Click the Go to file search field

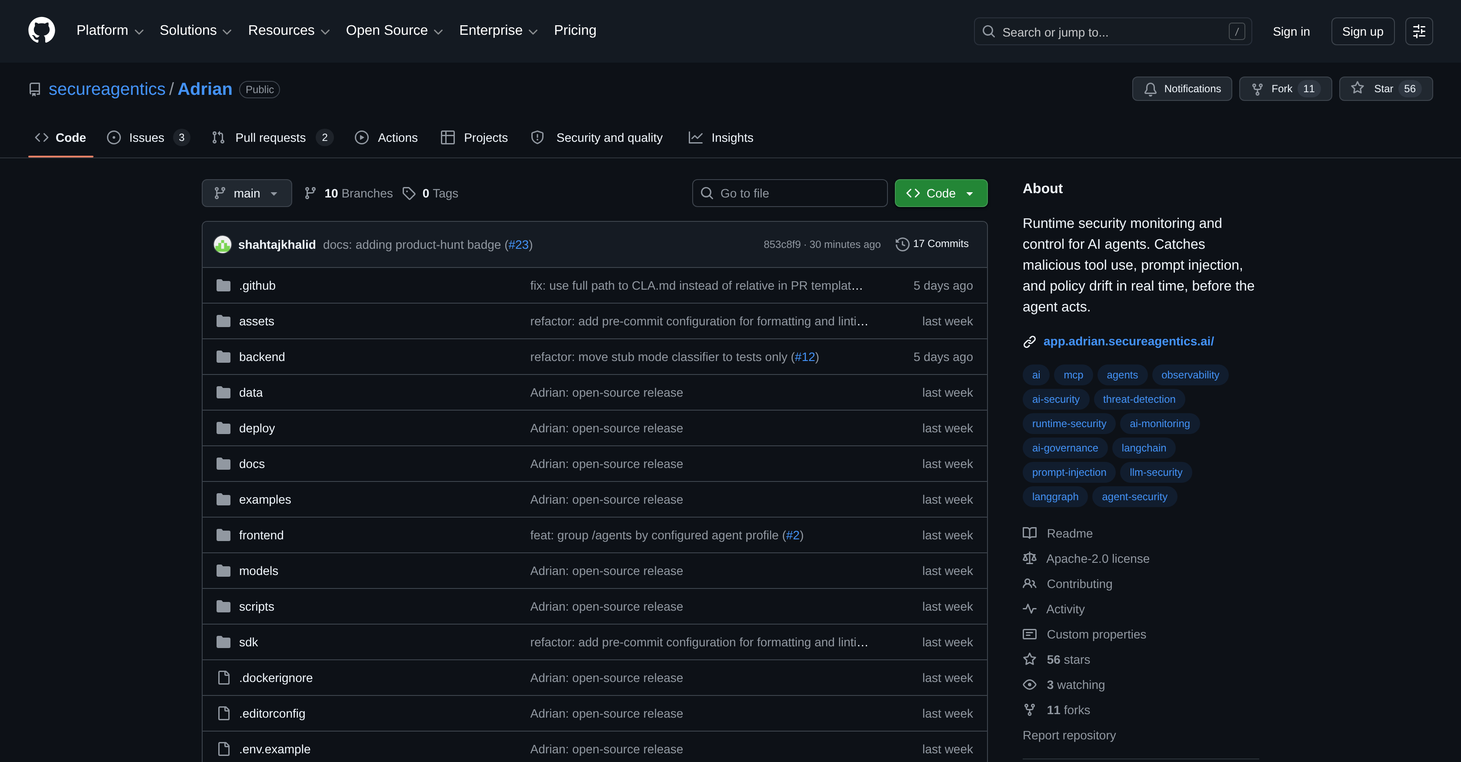790,194
